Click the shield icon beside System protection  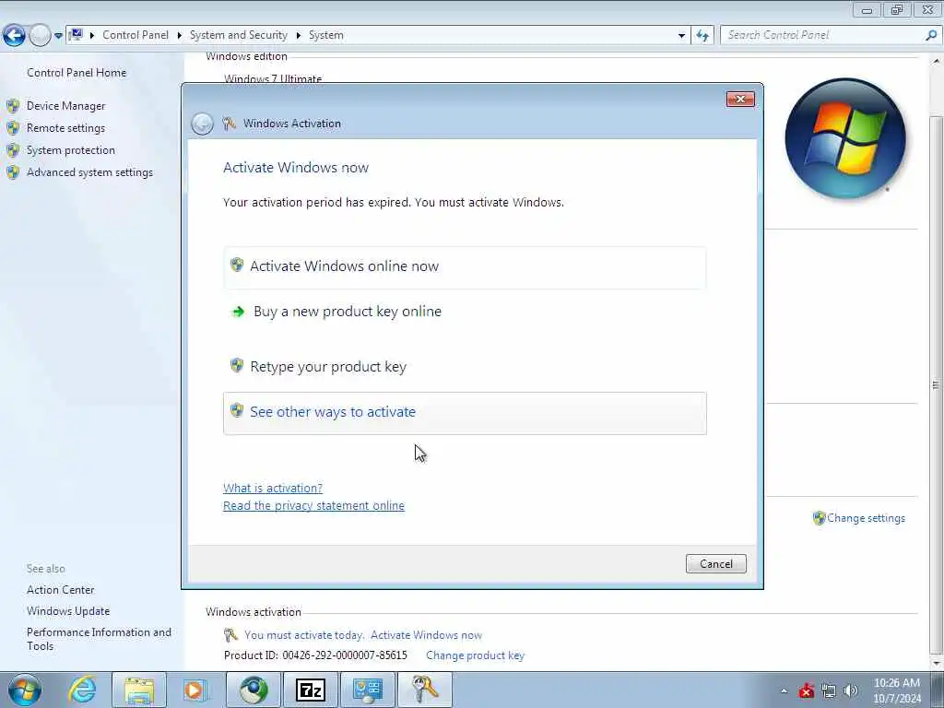pos(13,150)
